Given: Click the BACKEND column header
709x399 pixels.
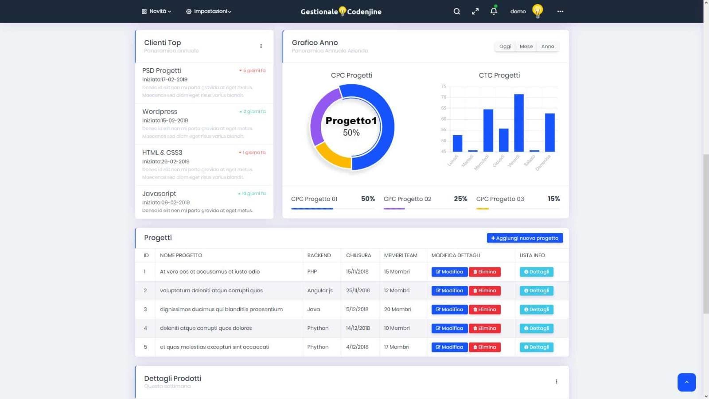Looking at the screenshot, I should click(319, 255).
